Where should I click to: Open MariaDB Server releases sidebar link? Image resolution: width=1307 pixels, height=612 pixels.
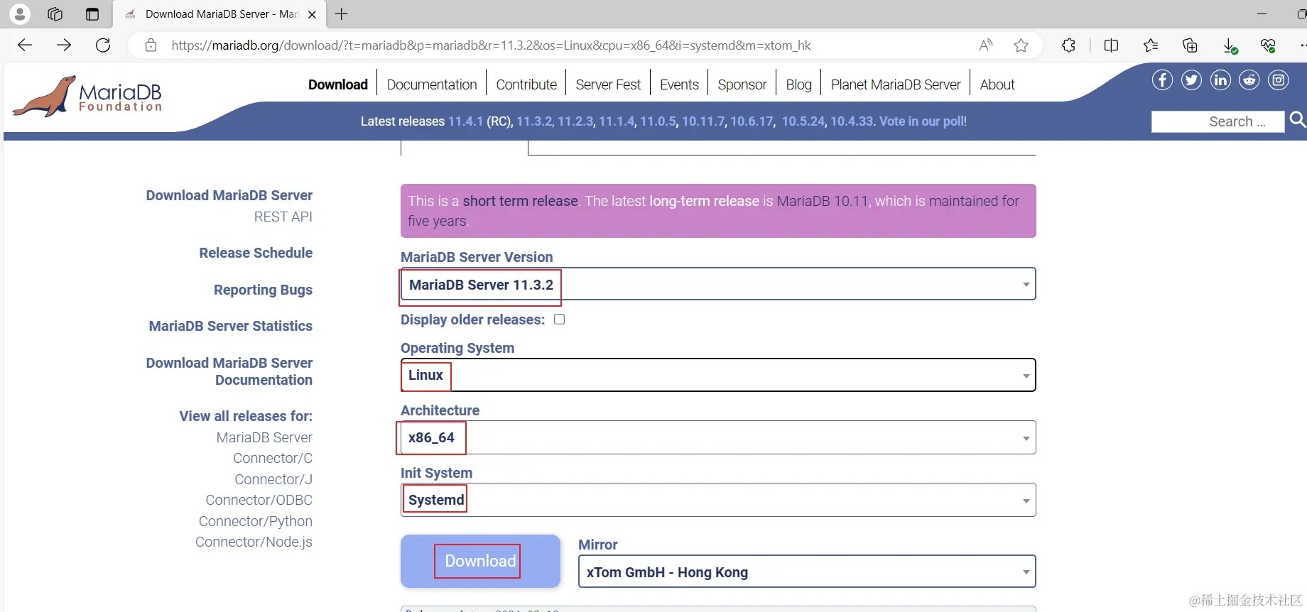264,437
